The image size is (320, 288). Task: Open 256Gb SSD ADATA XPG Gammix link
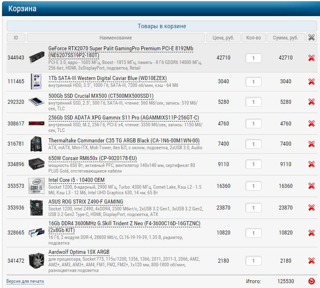[x=124, y=117]
